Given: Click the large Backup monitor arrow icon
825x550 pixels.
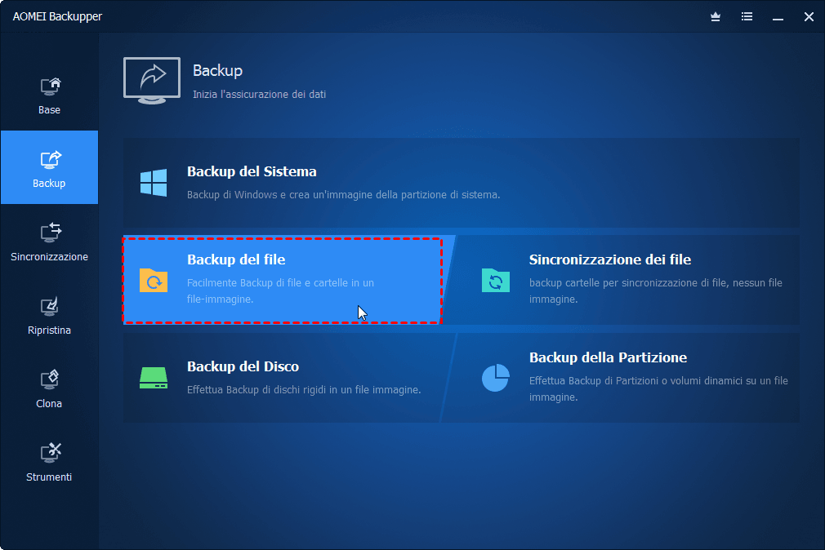Looking at the screenshot, I should click(x=152, y=81).
